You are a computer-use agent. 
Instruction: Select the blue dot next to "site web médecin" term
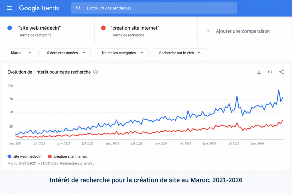[10, 28]
